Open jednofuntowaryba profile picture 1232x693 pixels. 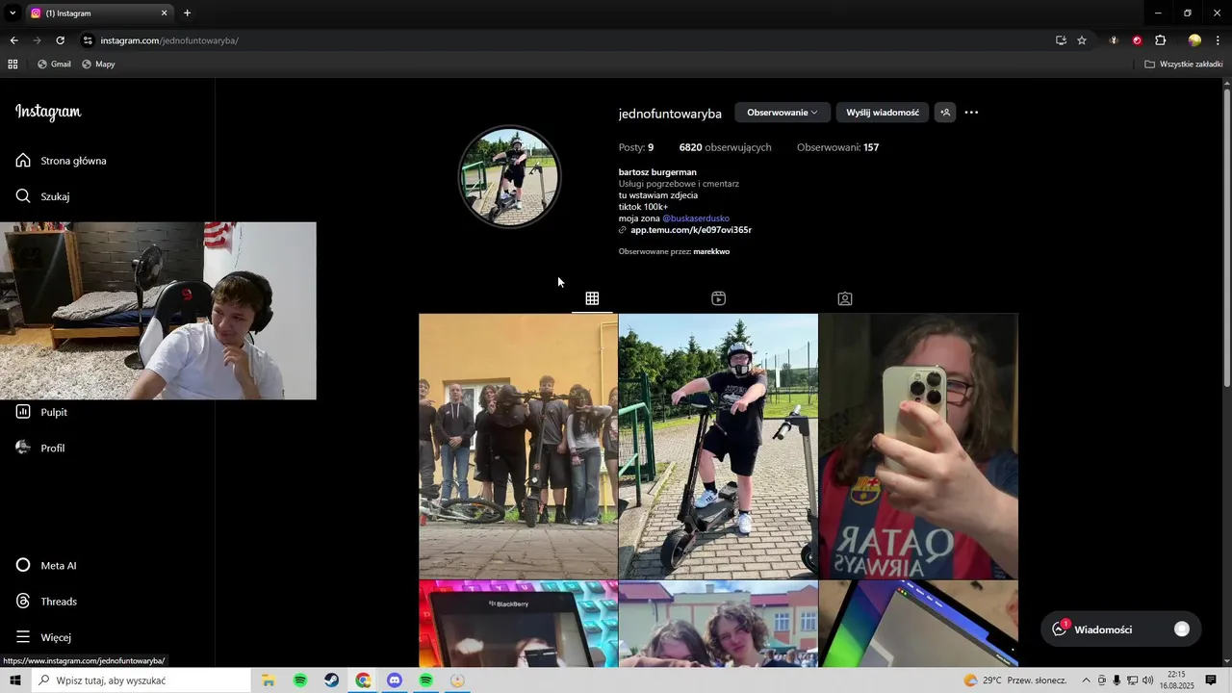[509, 177]
